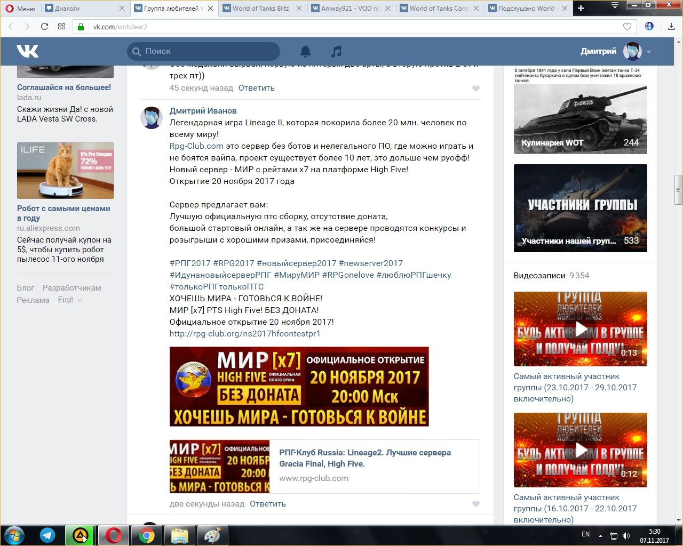Click the VK logo in header
Screen dimensions: 683x546
(x=28, y=51)
